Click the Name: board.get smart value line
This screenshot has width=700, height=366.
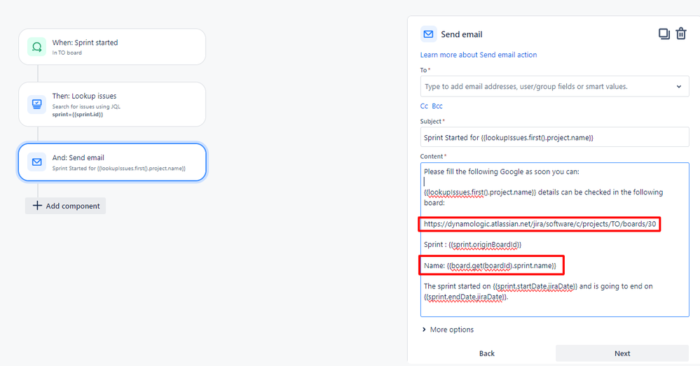pyautogui.click(x=490, y=266)
